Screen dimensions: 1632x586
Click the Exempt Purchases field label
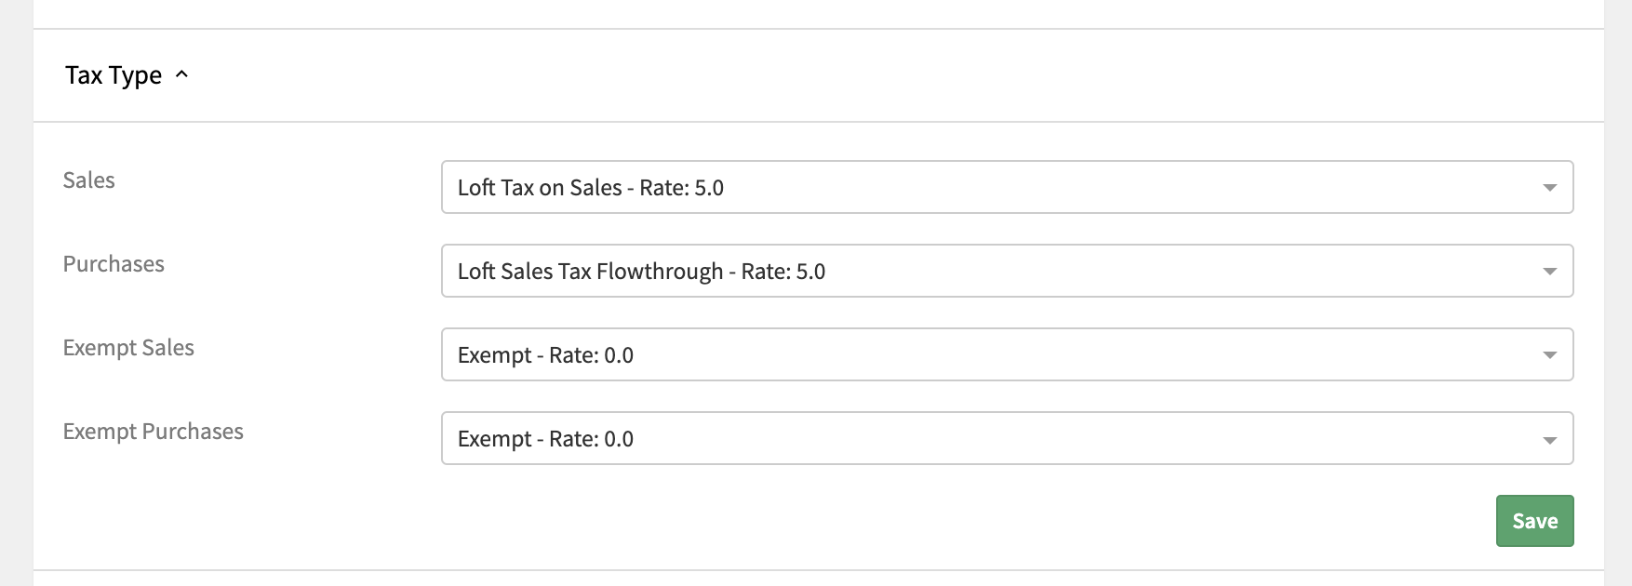point(154,432)
